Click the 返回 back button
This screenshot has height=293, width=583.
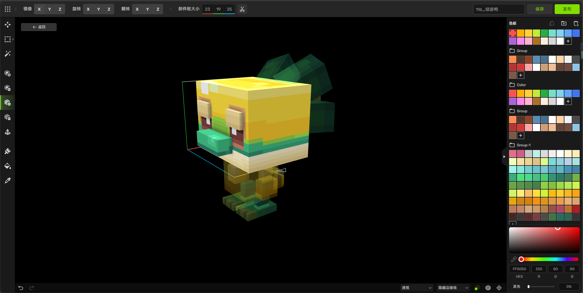39,27
